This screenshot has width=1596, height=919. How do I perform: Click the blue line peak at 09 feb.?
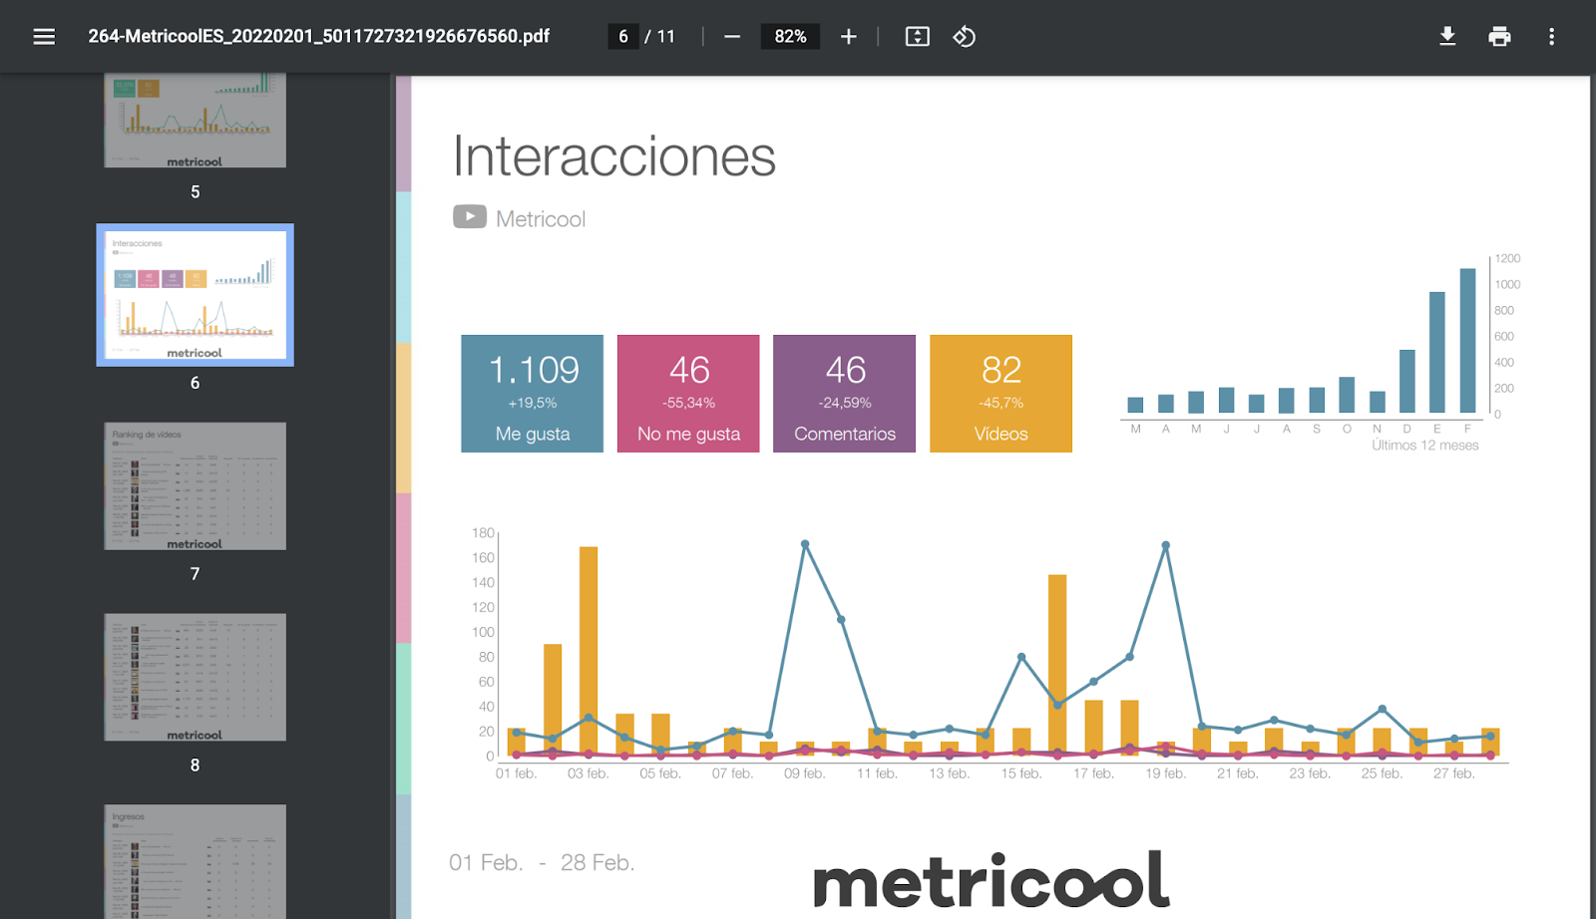(805, 544)
